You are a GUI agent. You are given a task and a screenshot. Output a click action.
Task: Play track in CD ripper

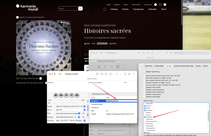point(72,95)
